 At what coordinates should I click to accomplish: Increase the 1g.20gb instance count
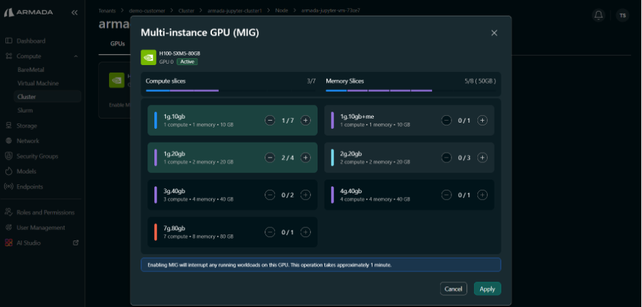tap(305, 158)
